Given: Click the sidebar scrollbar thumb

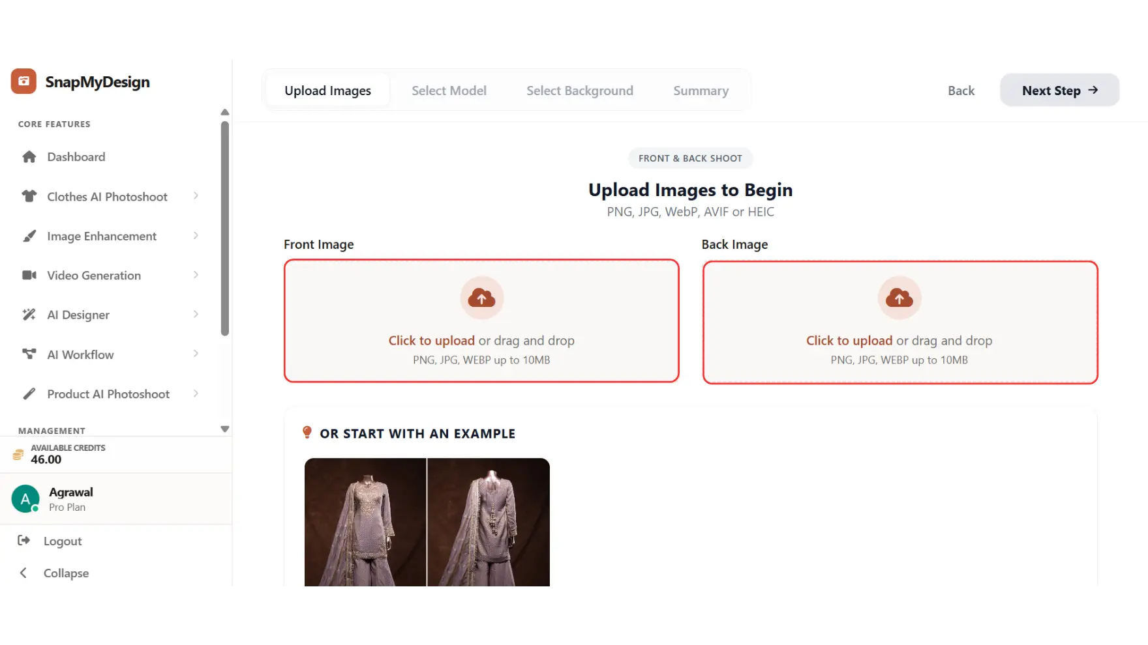Looking at the screenshot, I should (x=225, y=228).
